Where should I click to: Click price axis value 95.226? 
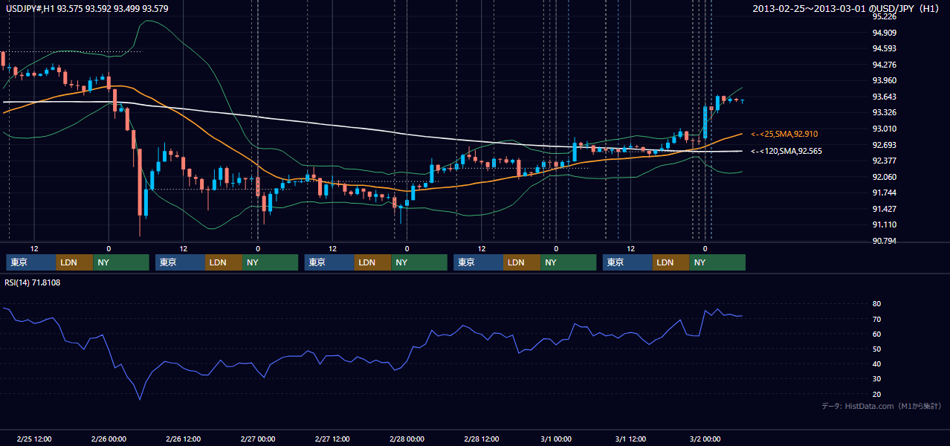[885, 16]
